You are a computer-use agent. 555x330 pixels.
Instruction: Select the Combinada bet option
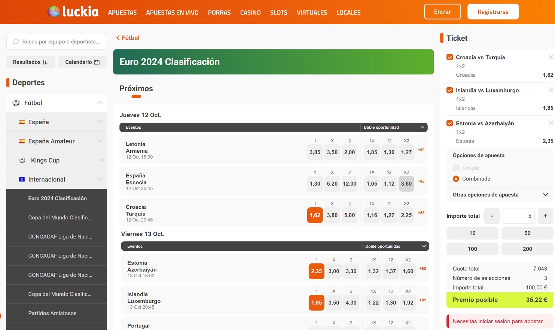pos(456,179)
